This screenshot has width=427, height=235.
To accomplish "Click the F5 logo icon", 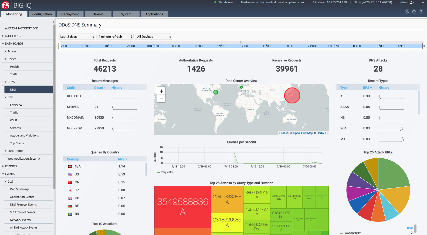I will click(6, 5).
